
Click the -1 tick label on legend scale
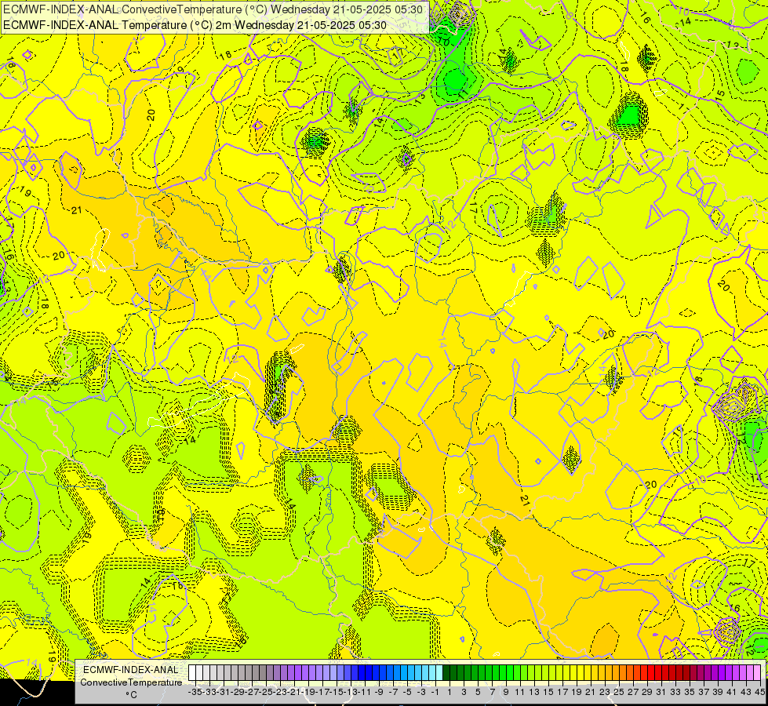(435, 692)
